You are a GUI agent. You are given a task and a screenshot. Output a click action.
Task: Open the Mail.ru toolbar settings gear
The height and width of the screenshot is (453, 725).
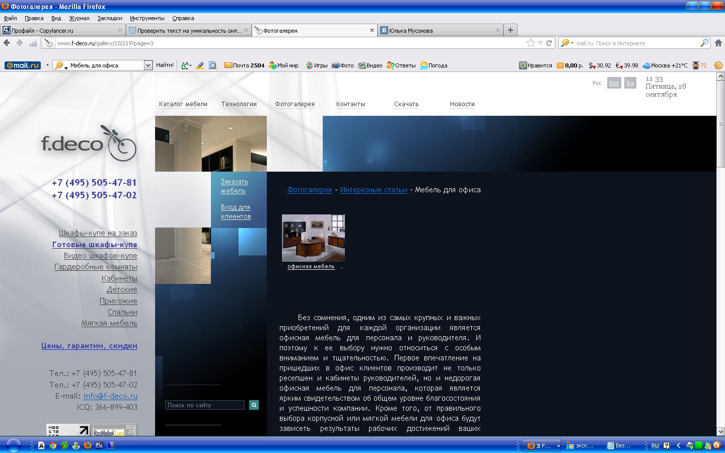pyautogui.click(x=718, y=65)
